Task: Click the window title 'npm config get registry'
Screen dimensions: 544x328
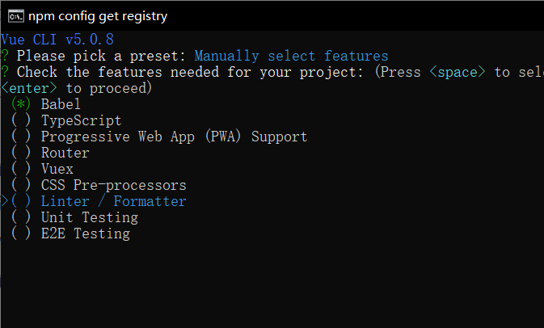Action: [x=98, y=16]
